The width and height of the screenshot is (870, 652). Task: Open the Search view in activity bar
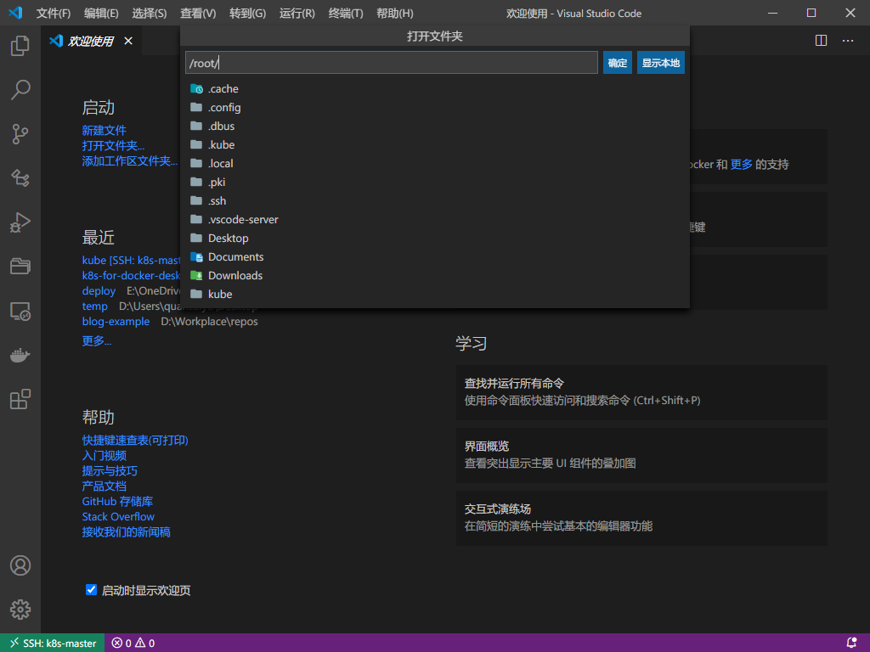click(x=20, y=90)
